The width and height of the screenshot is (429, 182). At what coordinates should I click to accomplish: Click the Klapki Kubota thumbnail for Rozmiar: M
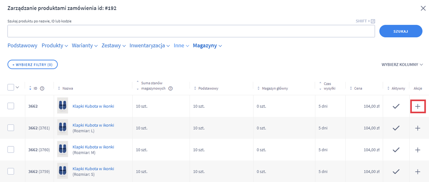(63, 150)
